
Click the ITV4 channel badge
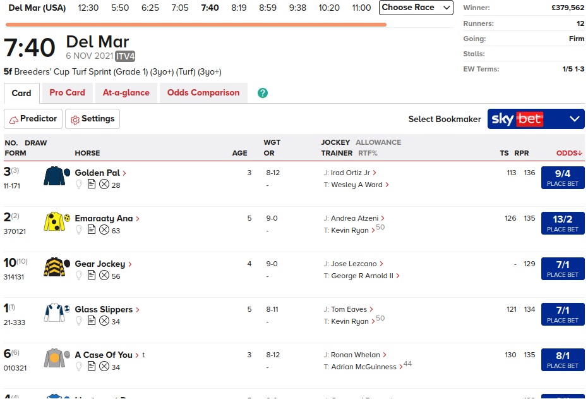coord(125,56)
